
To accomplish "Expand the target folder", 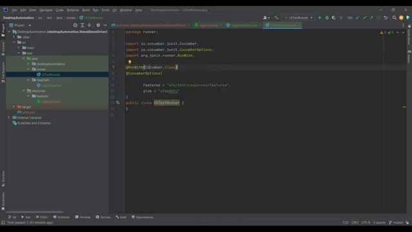I will pos(14,107).
